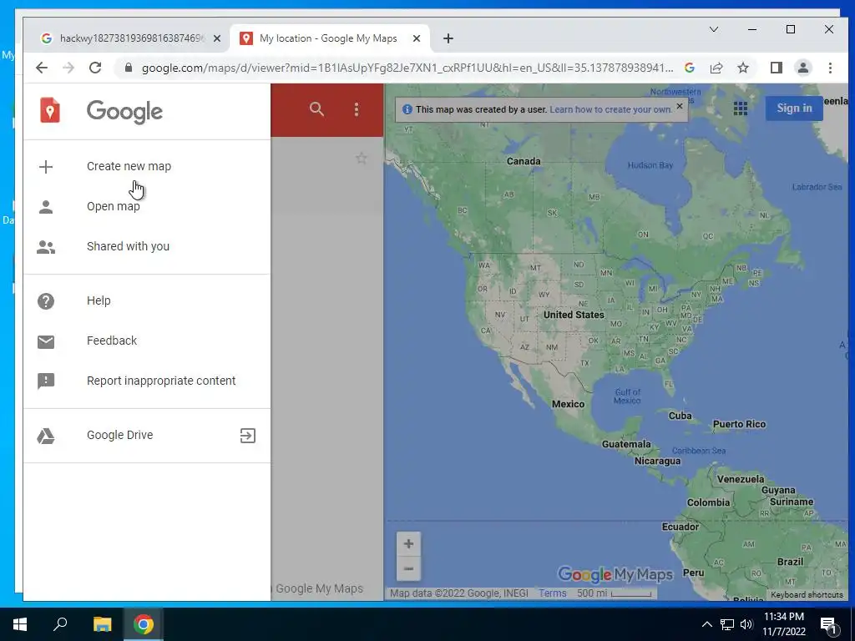The width and height of the screenshot is (855, 641).
Task: Open the tab search chevron
Action: tap(714, 29)
